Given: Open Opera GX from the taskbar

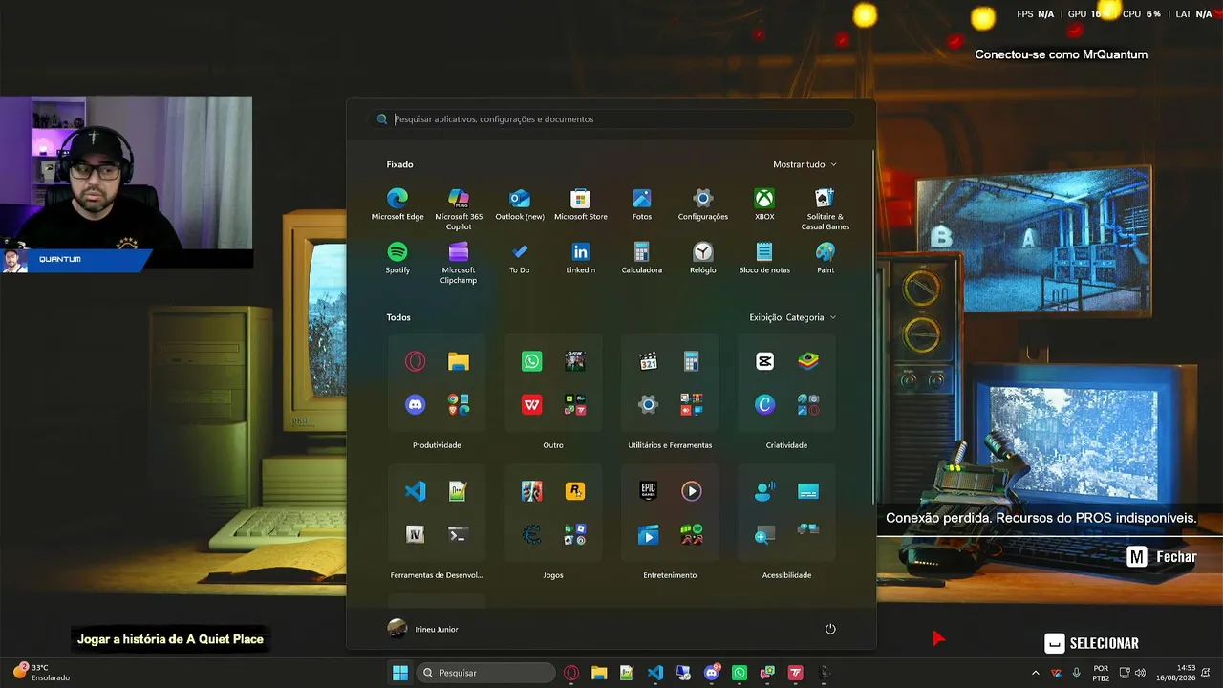Looking at the screenshot, I should pyautogui.click(x=571, y=673).
